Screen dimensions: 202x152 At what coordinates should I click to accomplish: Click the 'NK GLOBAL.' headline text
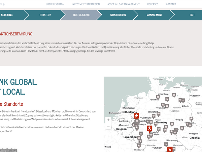pyautogui.click(x=19, y=82)
